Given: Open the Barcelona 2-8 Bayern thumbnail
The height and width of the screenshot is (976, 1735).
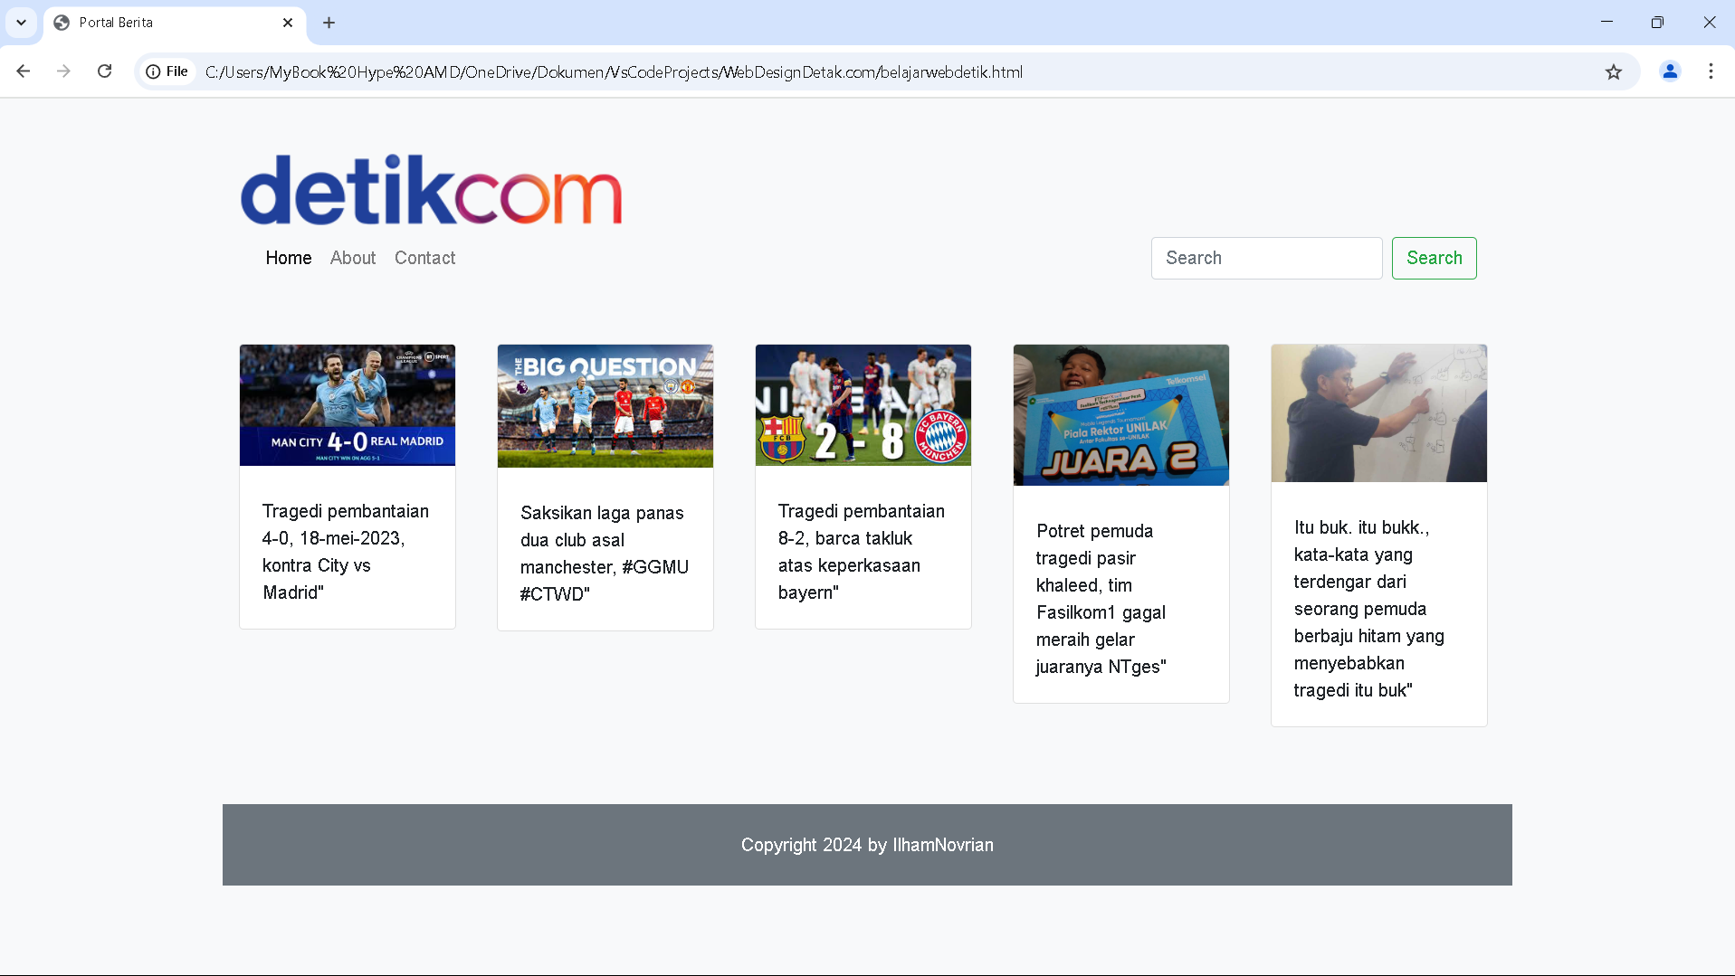Looking at the screenshot, I should 863,405.
